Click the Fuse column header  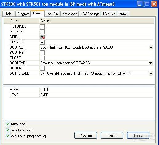(14, 21)
